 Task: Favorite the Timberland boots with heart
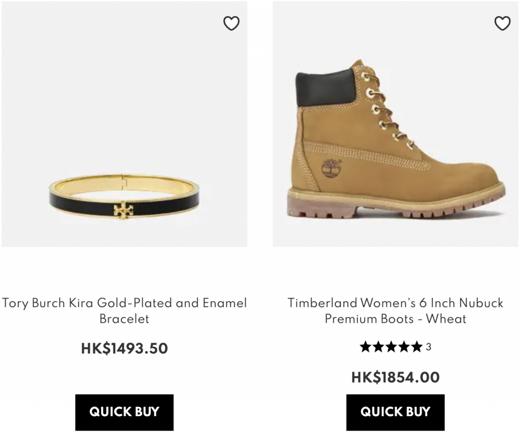[x=502, y=23]
